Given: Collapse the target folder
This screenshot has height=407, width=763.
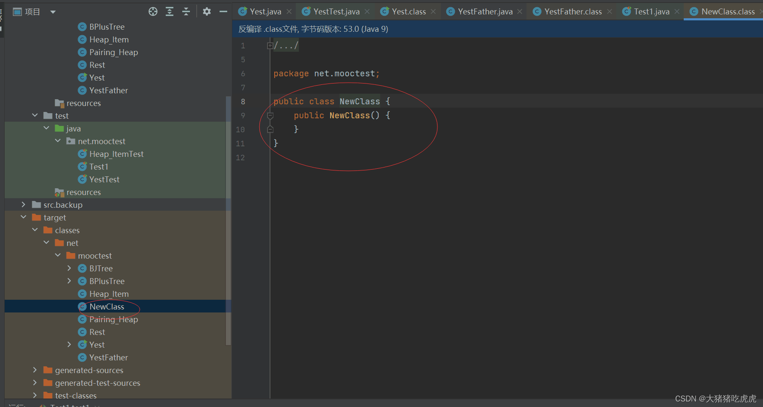Looking at the screenshot, I should 23,217.
